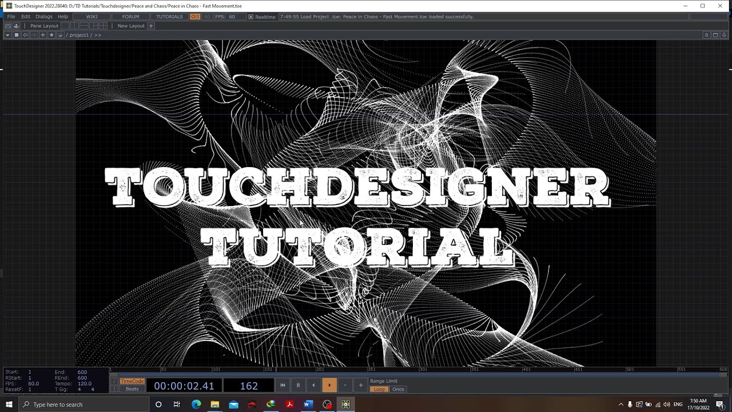Image resolution: width=732 pixels, height=412 pixels.
Task: Step back one frame with minus
Action: tap(345, 385)
